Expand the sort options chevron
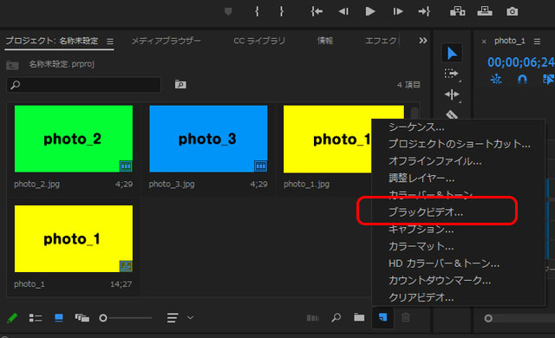The image size is (555, 338). [x=191, y=318]
